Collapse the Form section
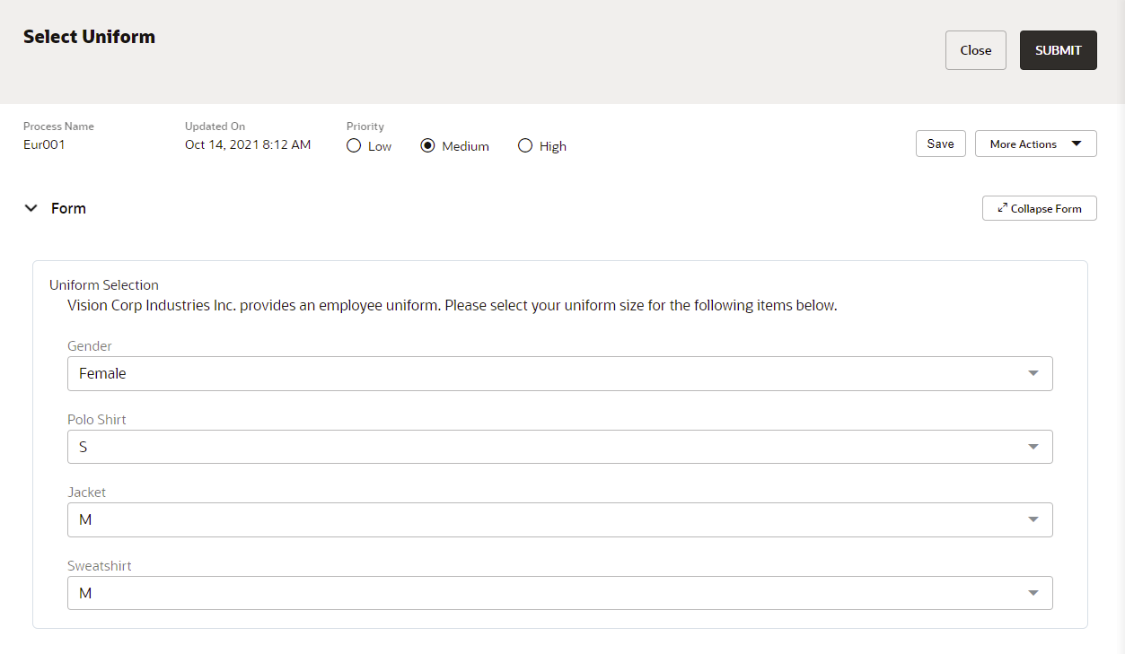1125x654 pixels. 1039,207
